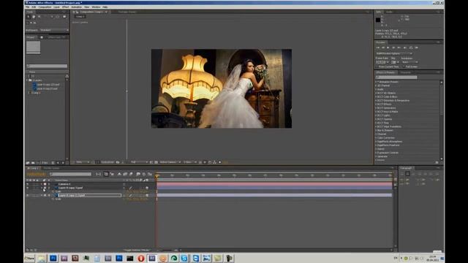
Task: Open the viewer magnification dropdown
Action: tap(82, 162)
